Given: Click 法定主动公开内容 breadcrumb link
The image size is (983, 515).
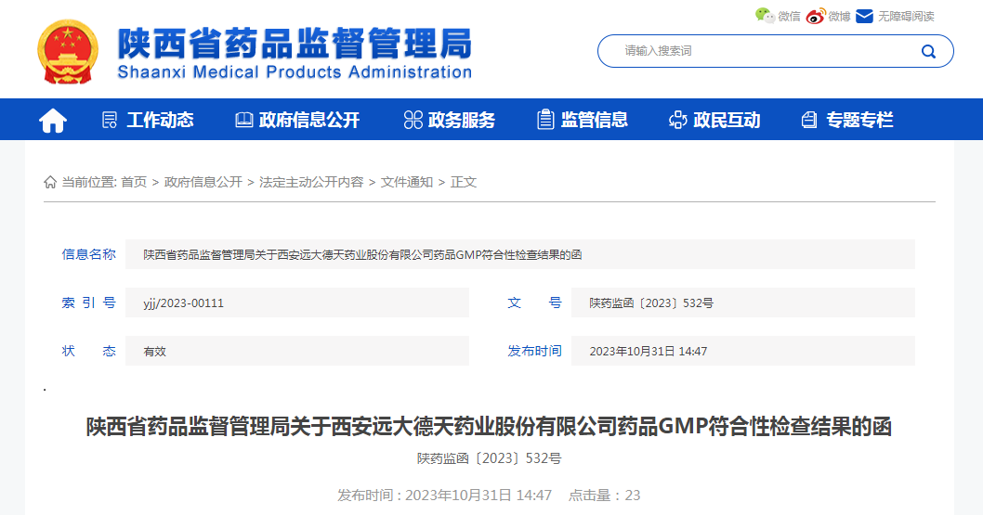Looking at the screenshot, I should pyautogui.click(x=311, y=182).
